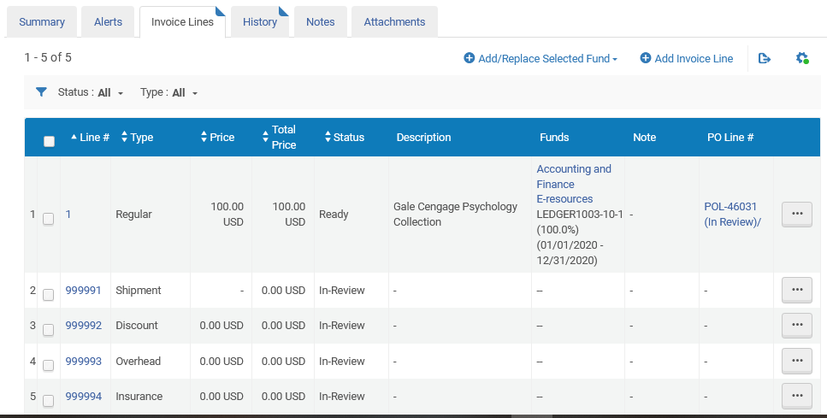Image resolution: width=827 pixels, height=418 pixels.
Task: Open the table configuration gear icon
Action: click(x=801, y=58)
